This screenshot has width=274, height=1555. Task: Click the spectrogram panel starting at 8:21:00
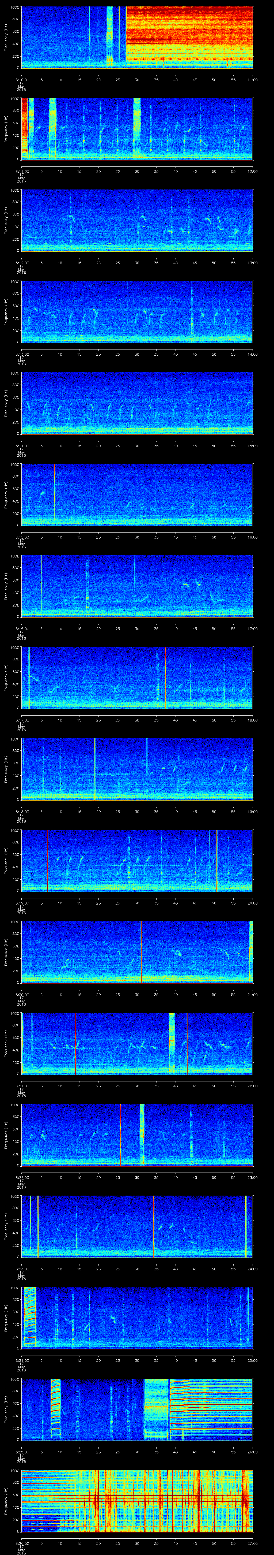coord(137,1044)
